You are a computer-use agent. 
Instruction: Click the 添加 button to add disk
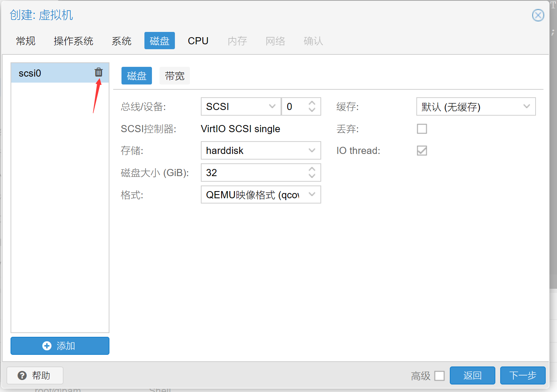(60, 345)
